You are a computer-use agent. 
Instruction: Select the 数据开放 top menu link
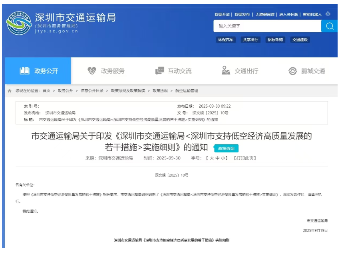[222, 14]
